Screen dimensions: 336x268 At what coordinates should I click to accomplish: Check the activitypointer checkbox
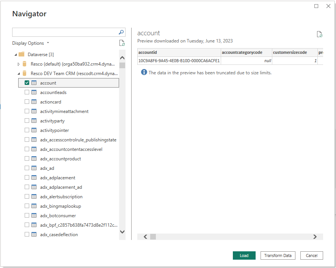pos(27,130)
